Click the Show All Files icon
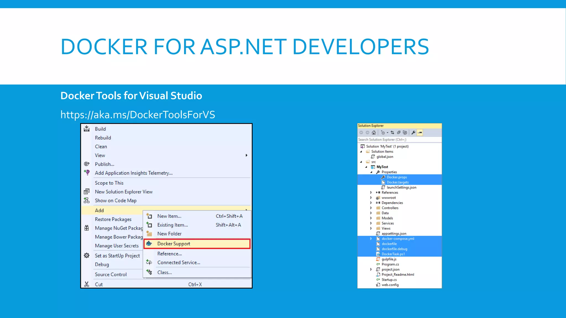 point(405,132)
